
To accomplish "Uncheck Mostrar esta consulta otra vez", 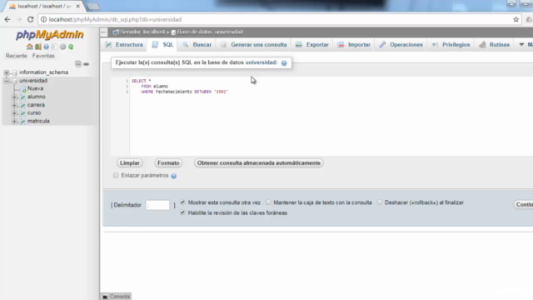I will [x=182, y=202].
